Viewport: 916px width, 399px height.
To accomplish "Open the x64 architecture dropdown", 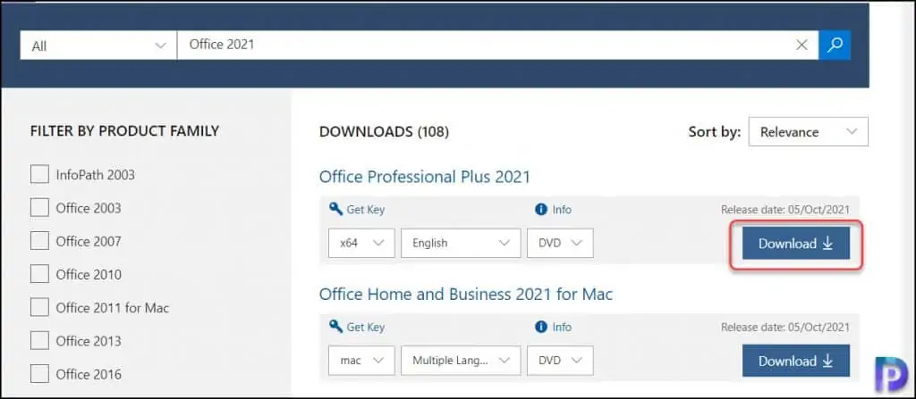I will tap(361, 244).
